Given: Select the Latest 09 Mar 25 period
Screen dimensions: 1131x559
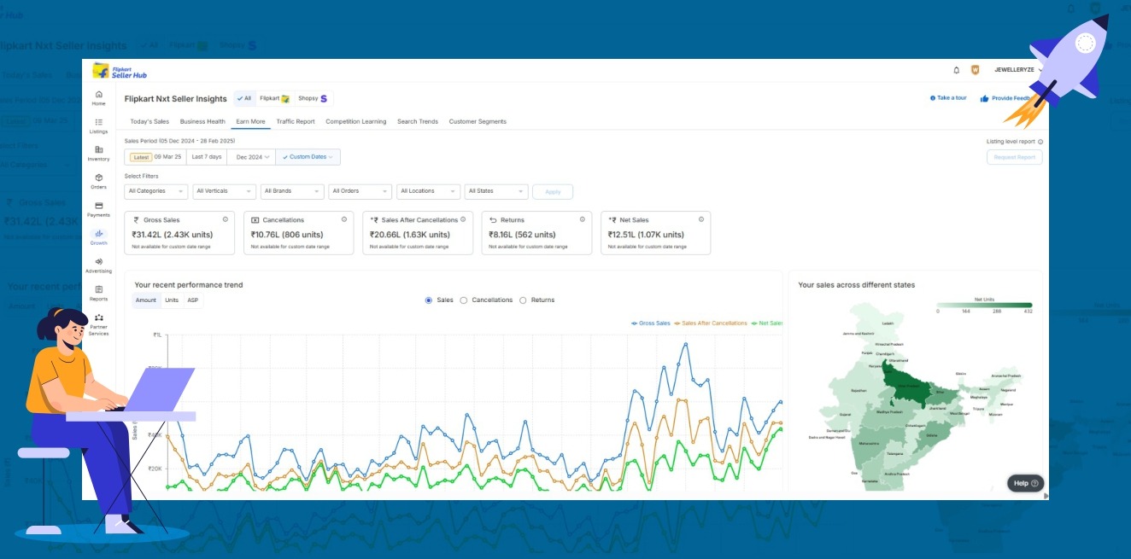Looking at the screenshot, I should click(x=155, y=157).
